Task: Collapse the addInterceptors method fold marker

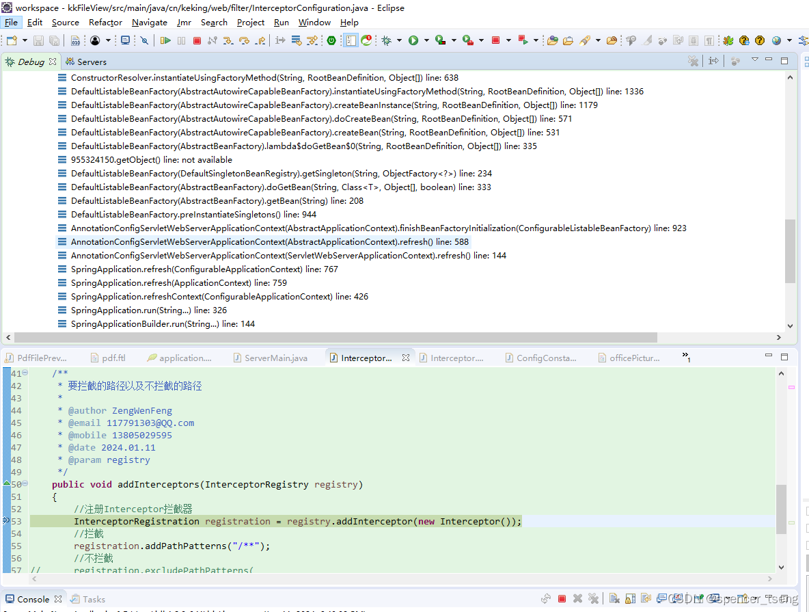Action: [25, 485]
